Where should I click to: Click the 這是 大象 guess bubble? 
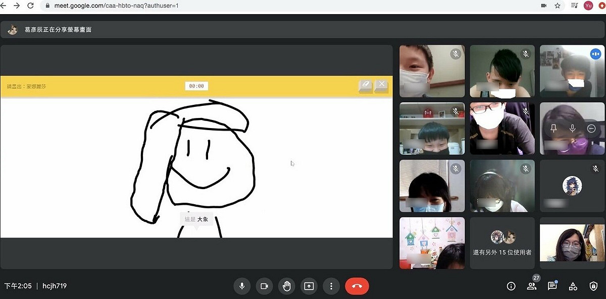click(x=196, y=219)
